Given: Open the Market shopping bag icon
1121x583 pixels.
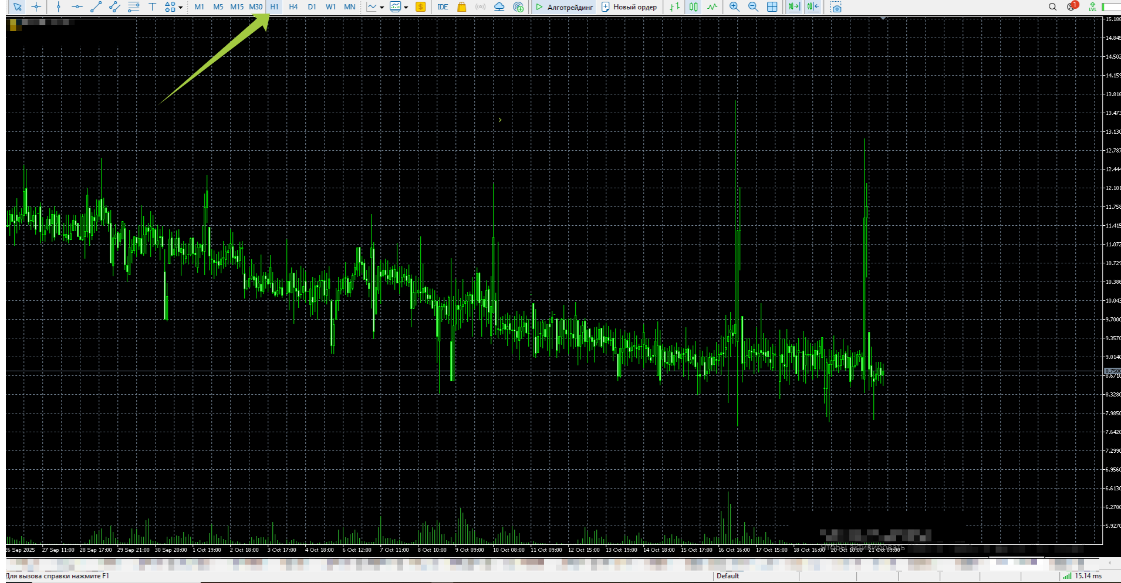Looking at the screenshot, I should click(462, 7).
